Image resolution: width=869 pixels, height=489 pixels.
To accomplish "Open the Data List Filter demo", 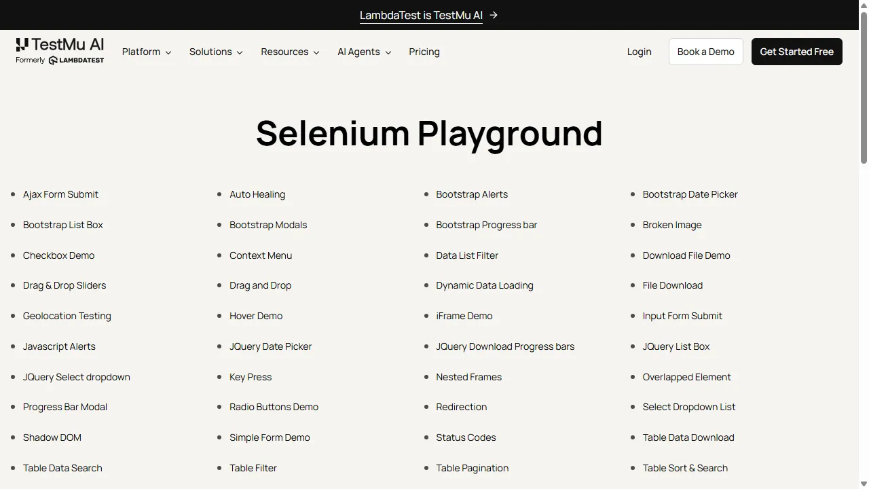I will [x=467, y=255].
